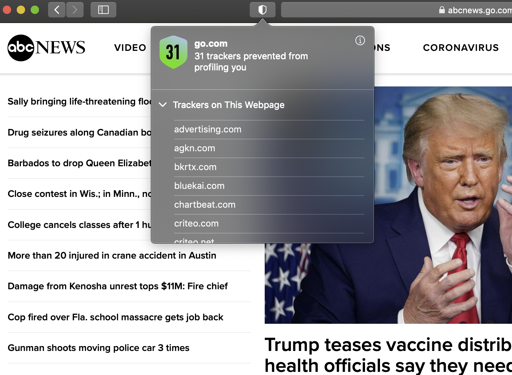
Task: Open the Close contest in Wis. headline
Action: [79, 194]
